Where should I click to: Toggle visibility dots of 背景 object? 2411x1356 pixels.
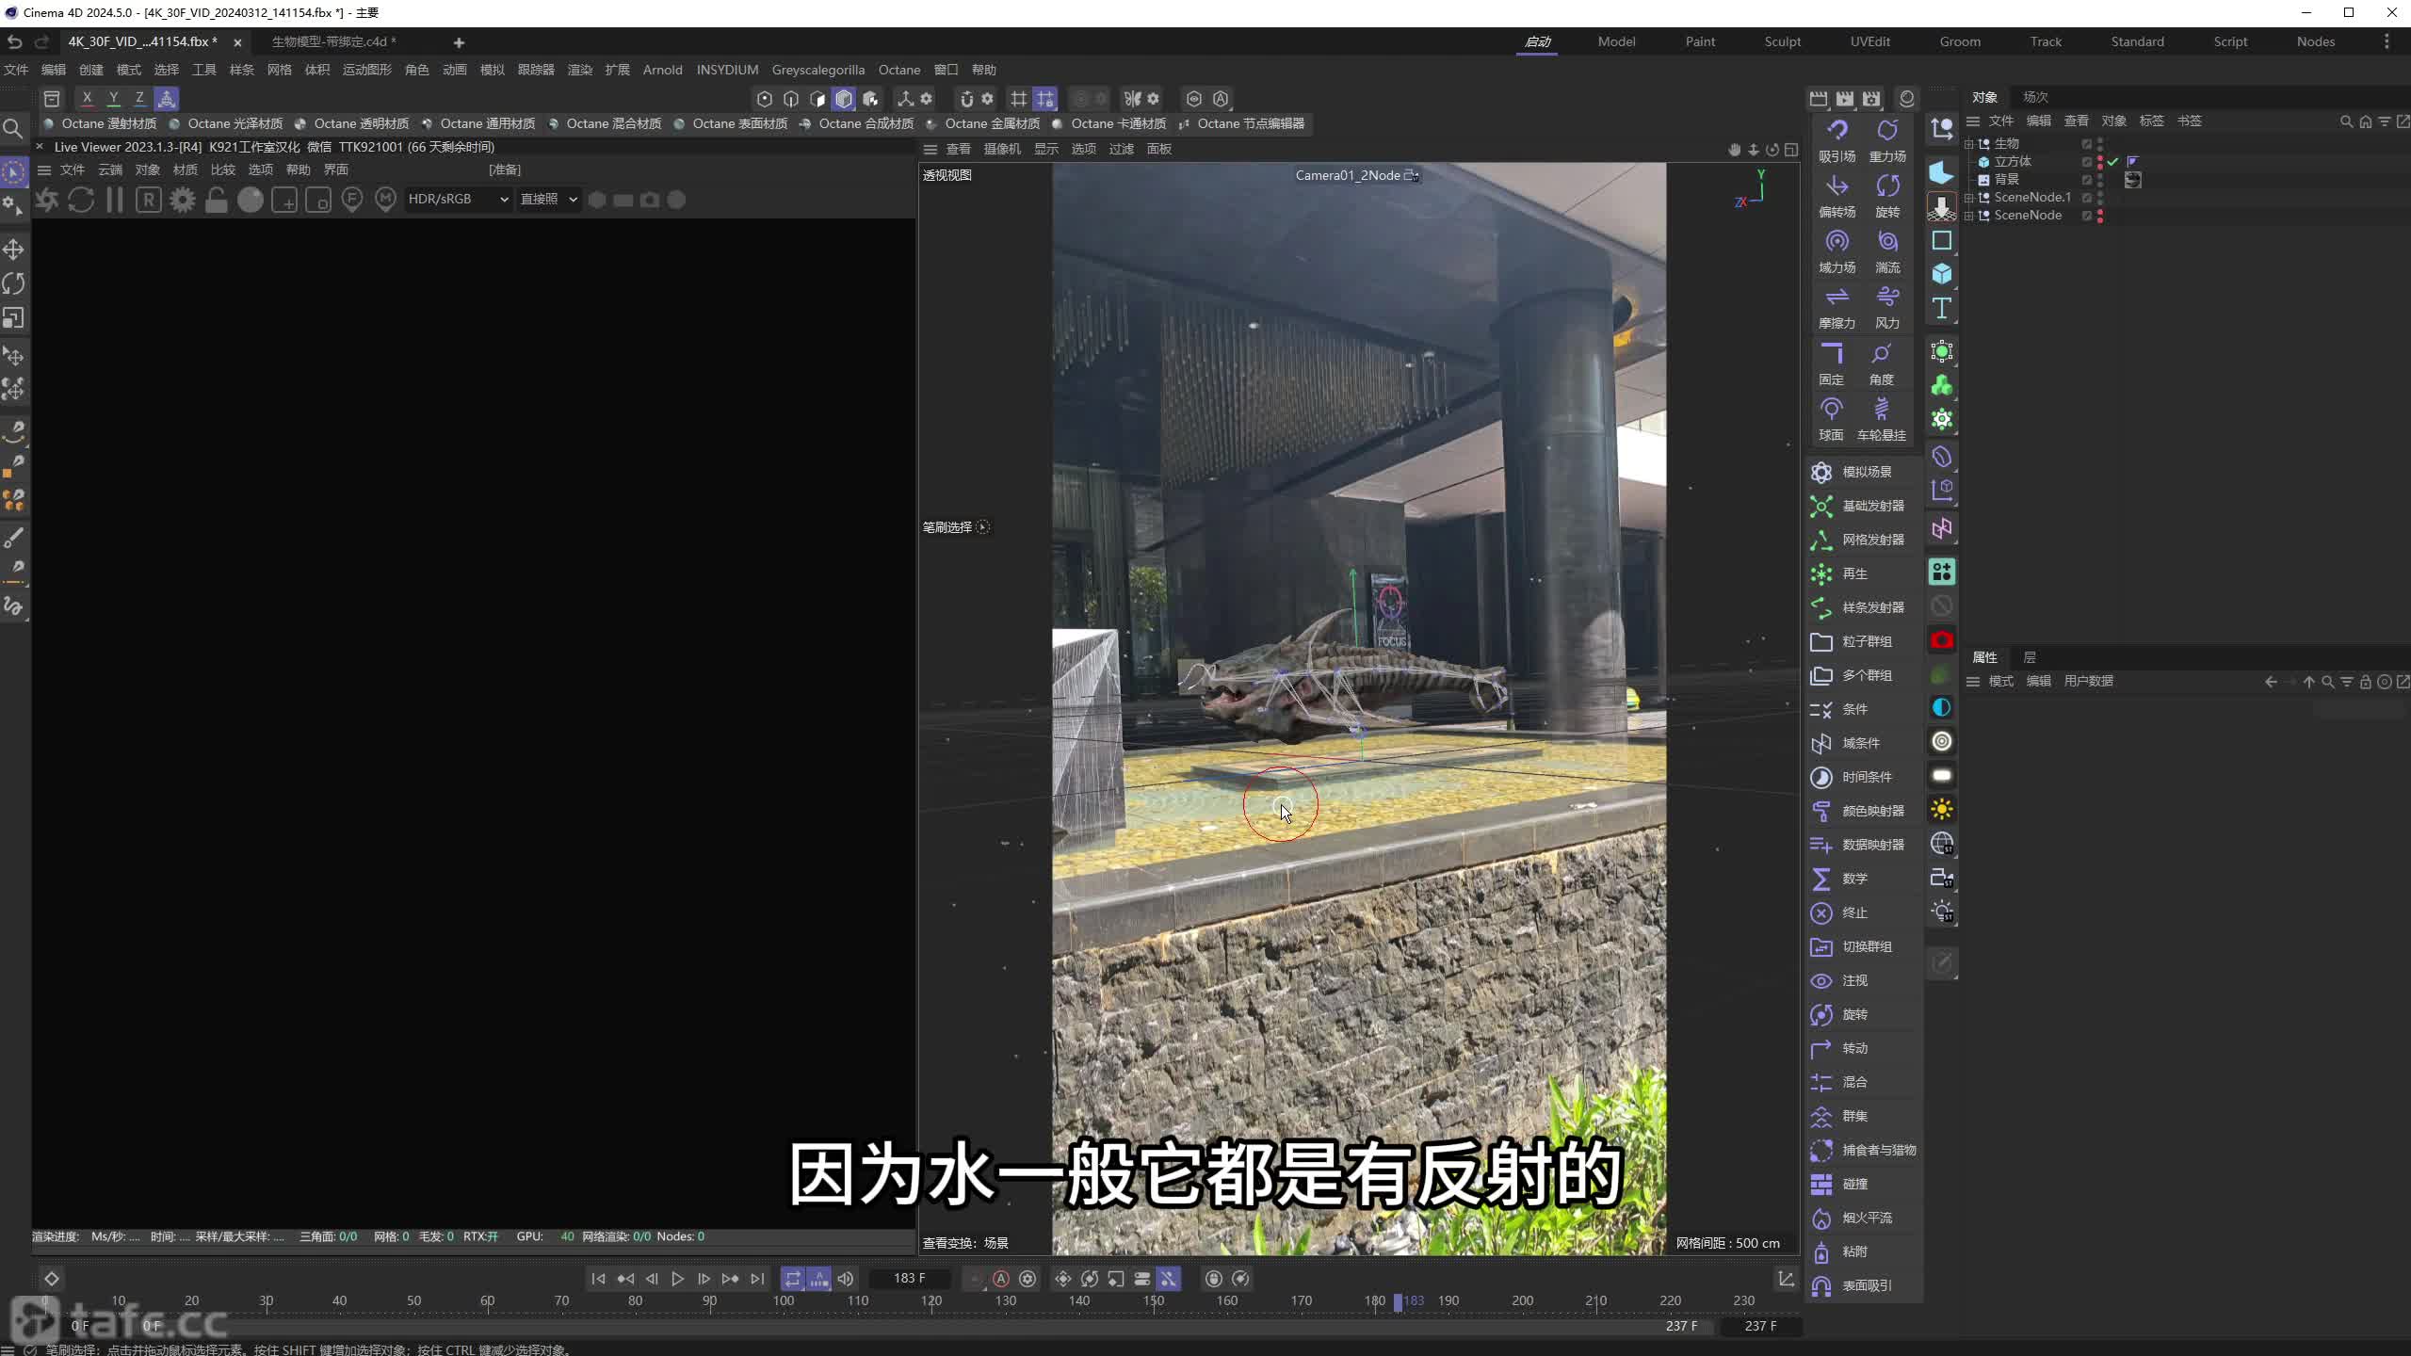(x=2100, y=179)
